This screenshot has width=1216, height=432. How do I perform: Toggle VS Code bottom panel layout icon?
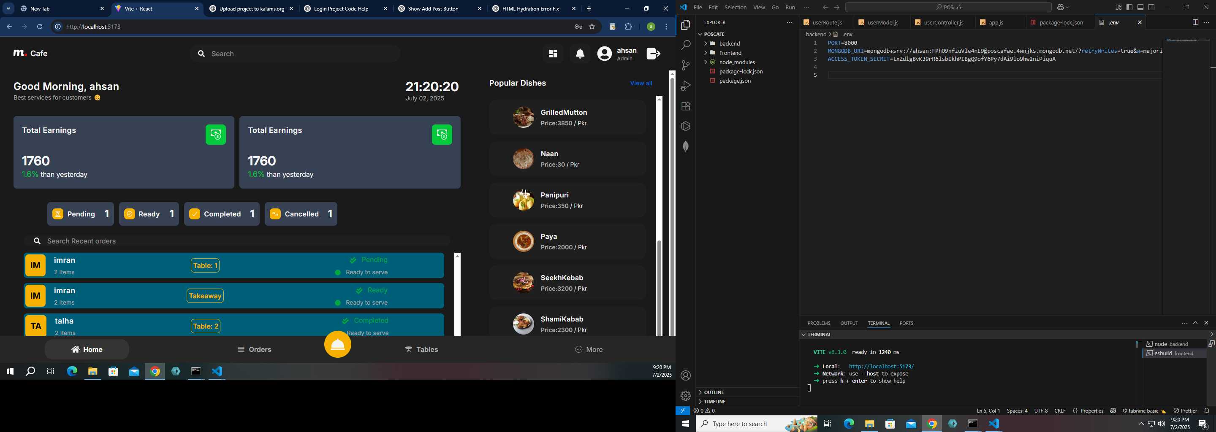click(x=1140, y=7)
